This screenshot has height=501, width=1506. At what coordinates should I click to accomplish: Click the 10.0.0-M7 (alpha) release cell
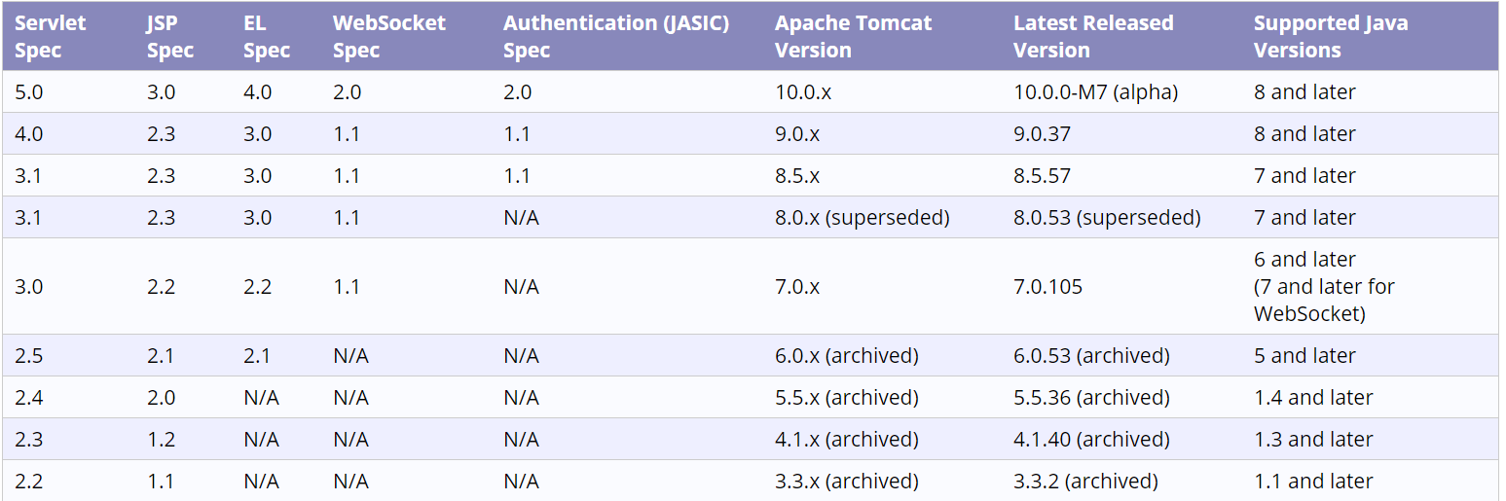pos(1095,92)
